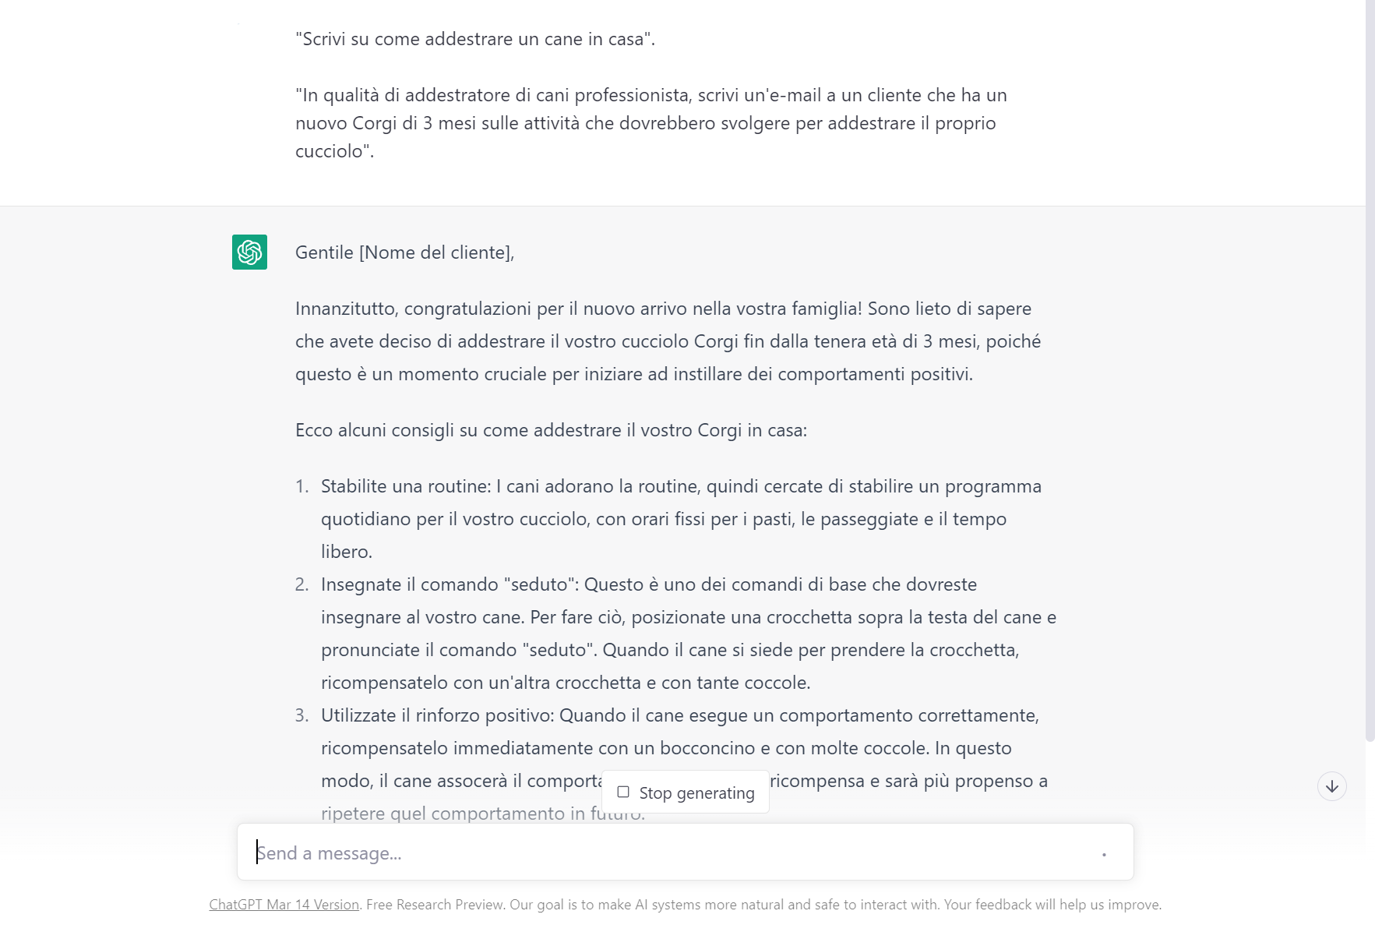Click the paragraph starting with "Innanzitutto, congratulazioni"
Image resolution: width=1375 pixels, height=939 pixels.
point(668,341)
